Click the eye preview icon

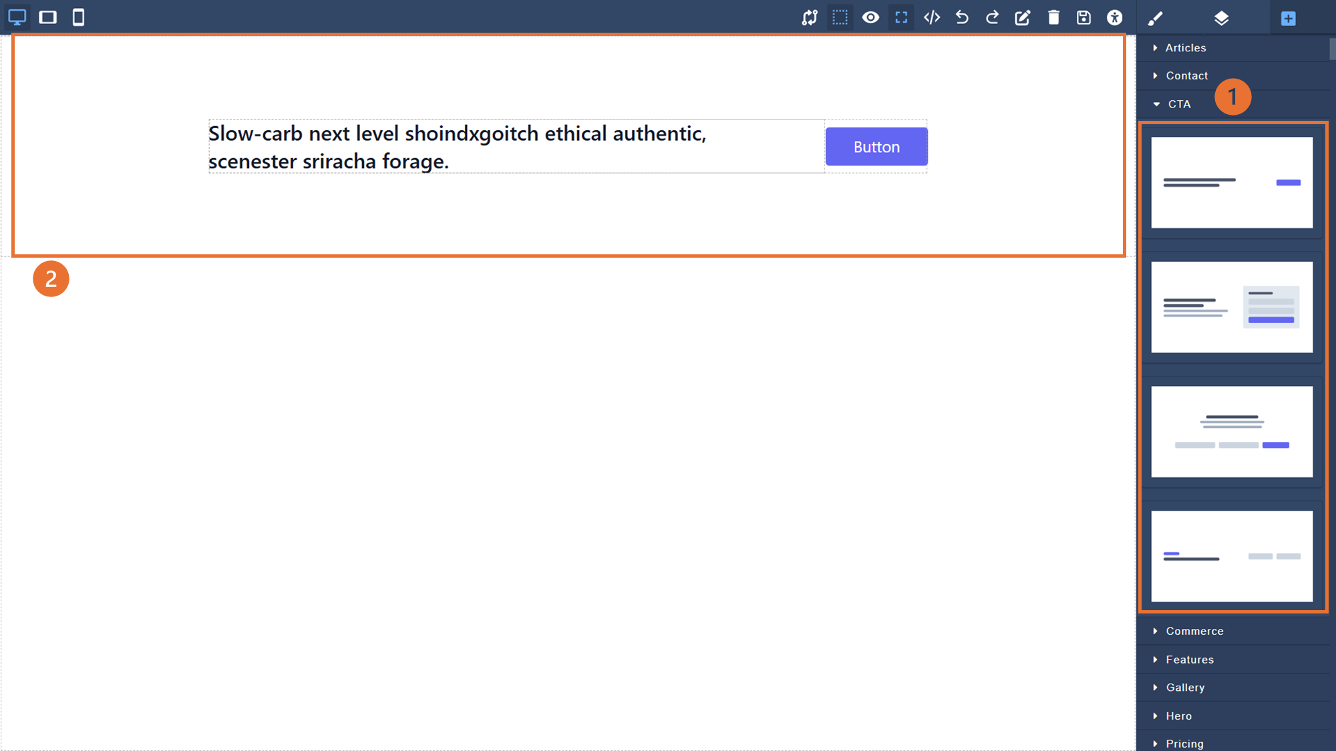point(870,17)
